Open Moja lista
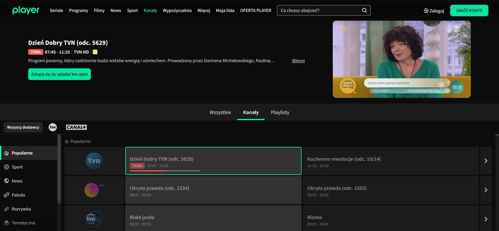Viewport: 499px width, 231px height. pyautogui.click(x=225, y=10)
